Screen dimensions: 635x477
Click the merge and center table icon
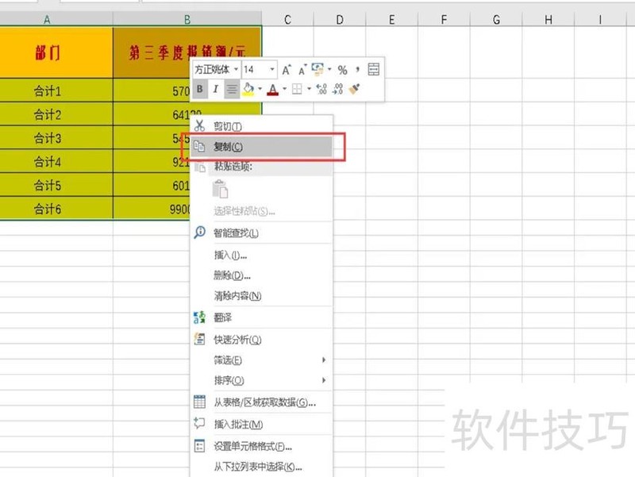point(373,70)
